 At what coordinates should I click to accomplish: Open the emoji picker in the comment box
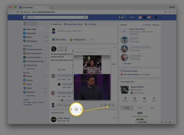tap(102, 105)
